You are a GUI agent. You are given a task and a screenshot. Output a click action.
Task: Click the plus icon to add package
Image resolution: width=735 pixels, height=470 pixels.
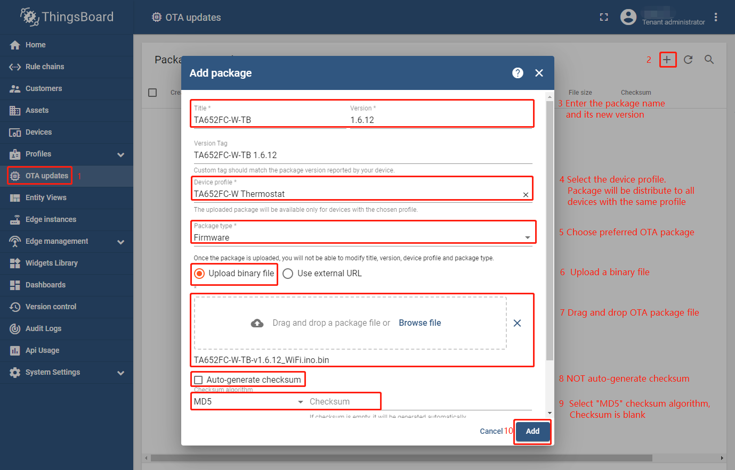tap(667, 60)
